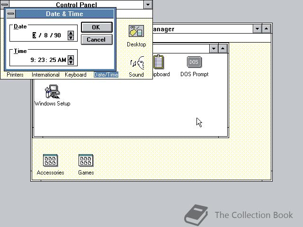The width and height of the screenshot is (303, 227).
Task: Decrease time with the down arrow
Action: click(x=71, y=62)
